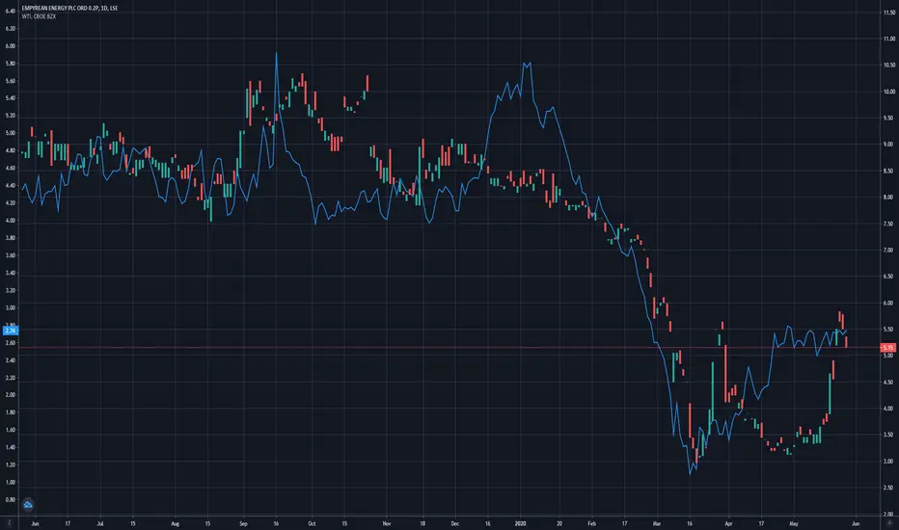Click the 'Nov' label on the time axis

387,523
